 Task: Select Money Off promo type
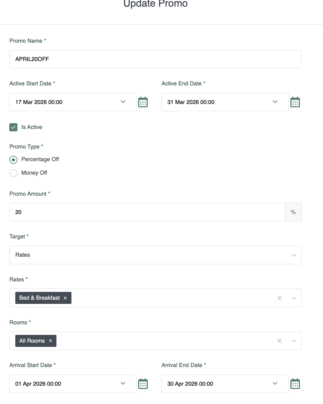pos(14,173)
